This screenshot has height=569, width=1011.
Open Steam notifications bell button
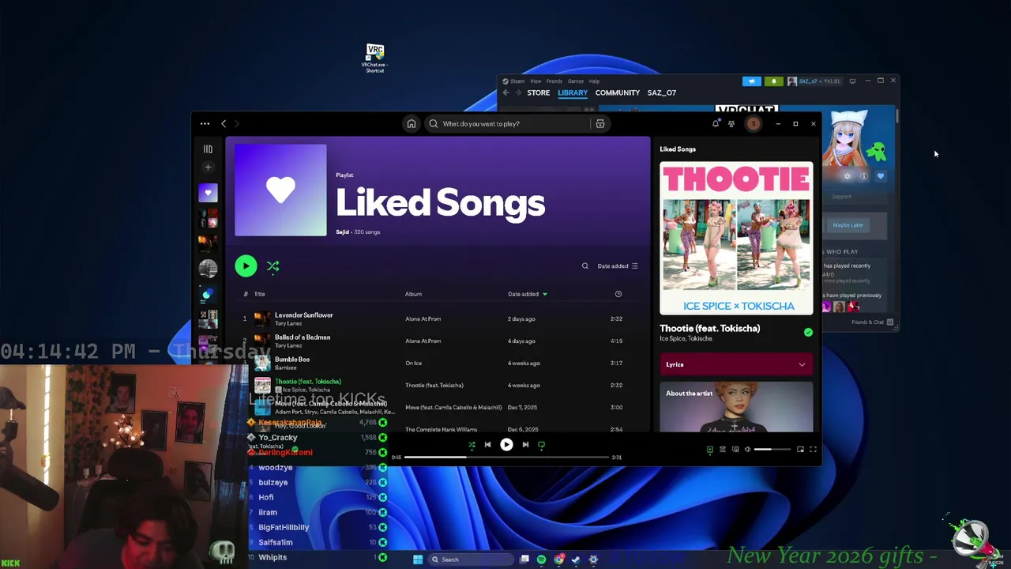coord(773,81)
